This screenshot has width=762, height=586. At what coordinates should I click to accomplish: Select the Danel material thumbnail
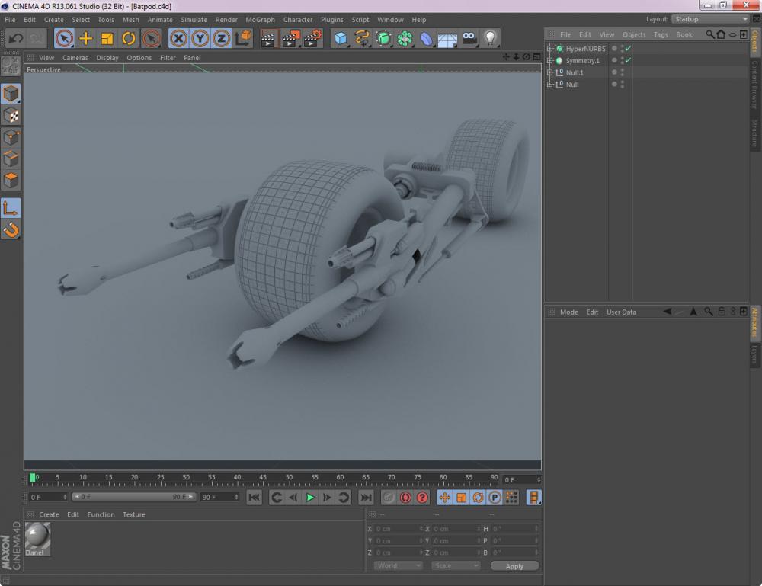[x=37, y=539]
